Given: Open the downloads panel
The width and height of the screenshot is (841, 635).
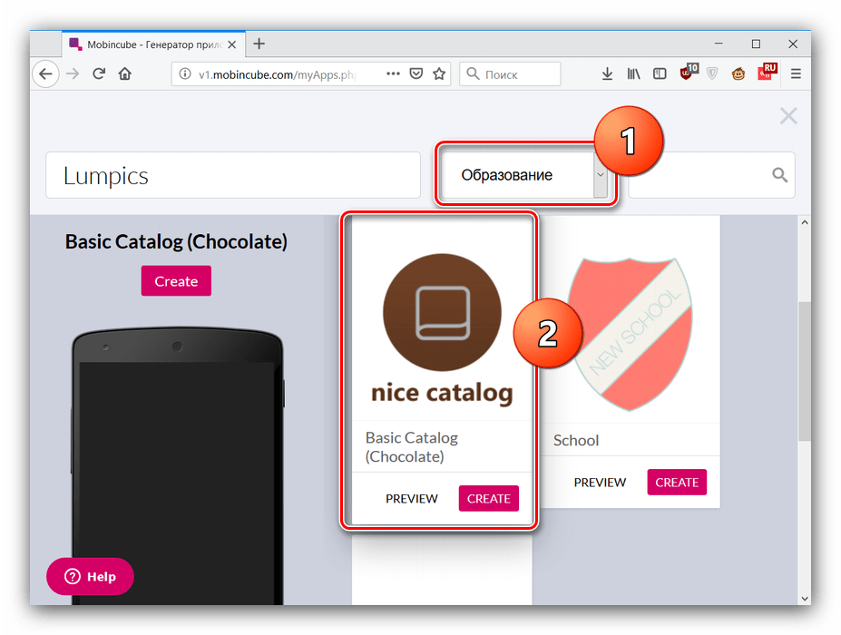Looking at the screenshot, I should coord(608,74).
